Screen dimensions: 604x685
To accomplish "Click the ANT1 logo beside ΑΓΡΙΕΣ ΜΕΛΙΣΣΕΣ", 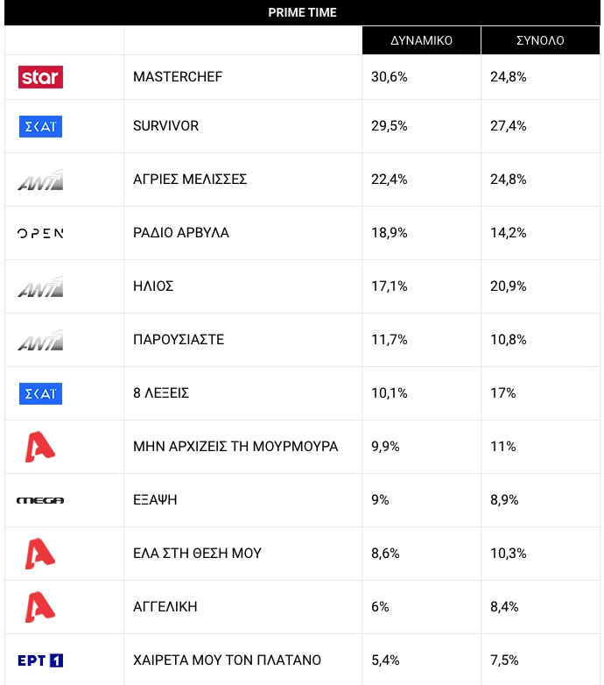I will 40,180.
